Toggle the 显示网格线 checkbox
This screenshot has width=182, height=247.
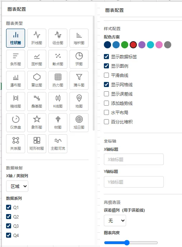point(106,84)
